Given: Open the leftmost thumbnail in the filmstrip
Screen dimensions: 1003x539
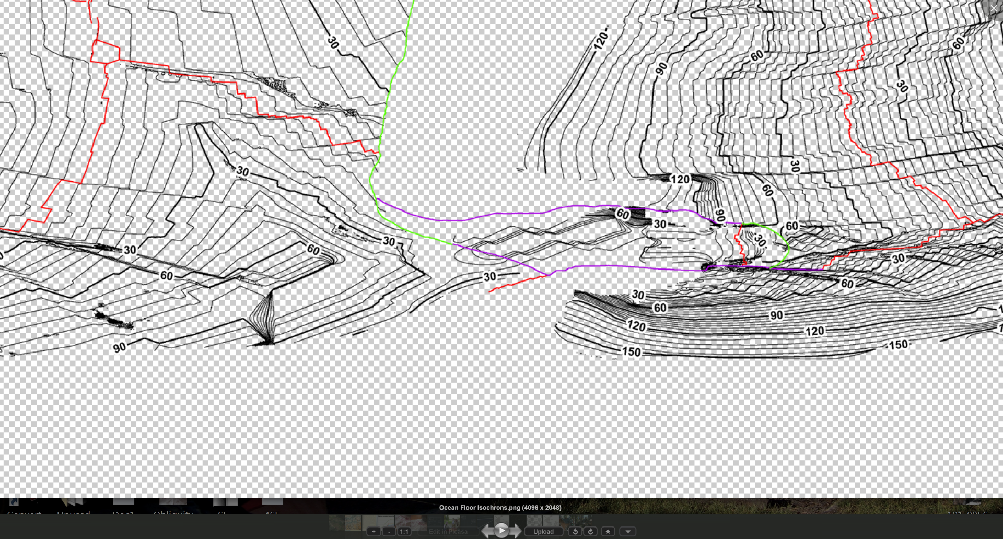Looking at the screenshot, I should coord(337,522).
